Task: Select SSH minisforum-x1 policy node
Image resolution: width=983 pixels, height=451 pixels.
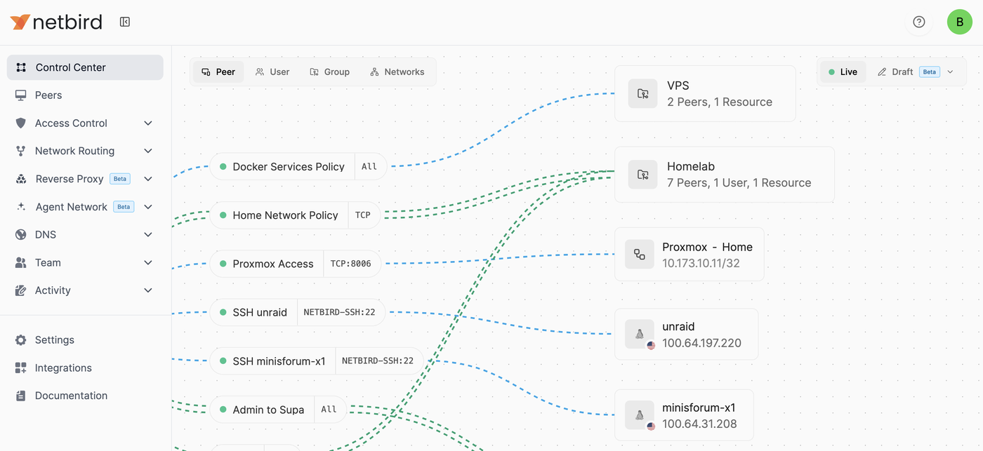Action: click(317, 361)
